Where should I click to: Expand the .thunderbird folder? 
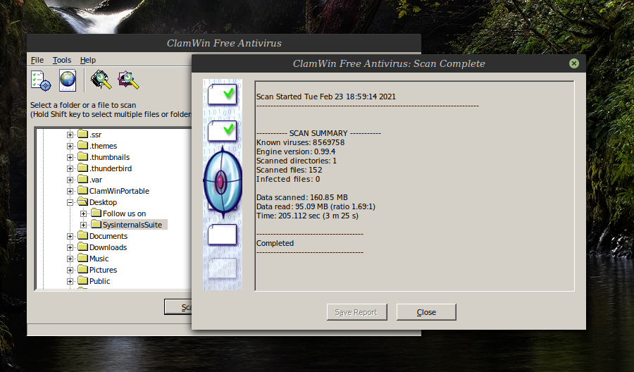(70, 168)
